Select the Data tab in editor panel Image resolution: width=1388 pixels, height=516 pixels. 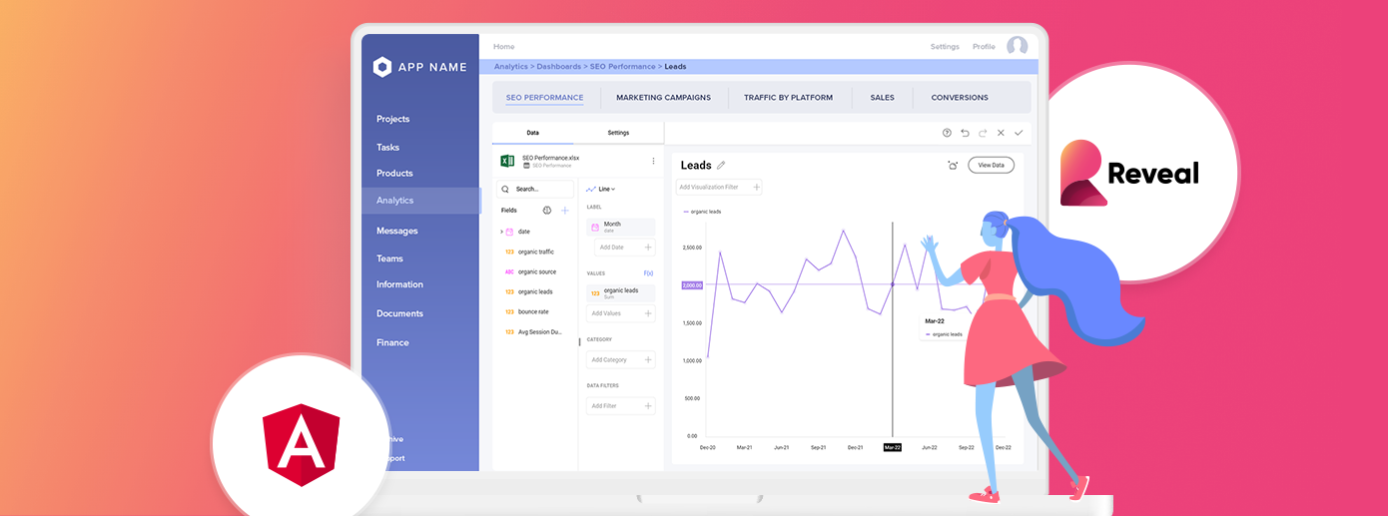point(533,133)
